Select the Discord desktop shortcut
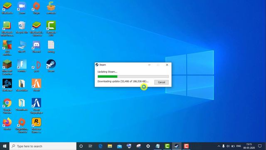This screenshot has width=266, height=150. tap(36, 47)
